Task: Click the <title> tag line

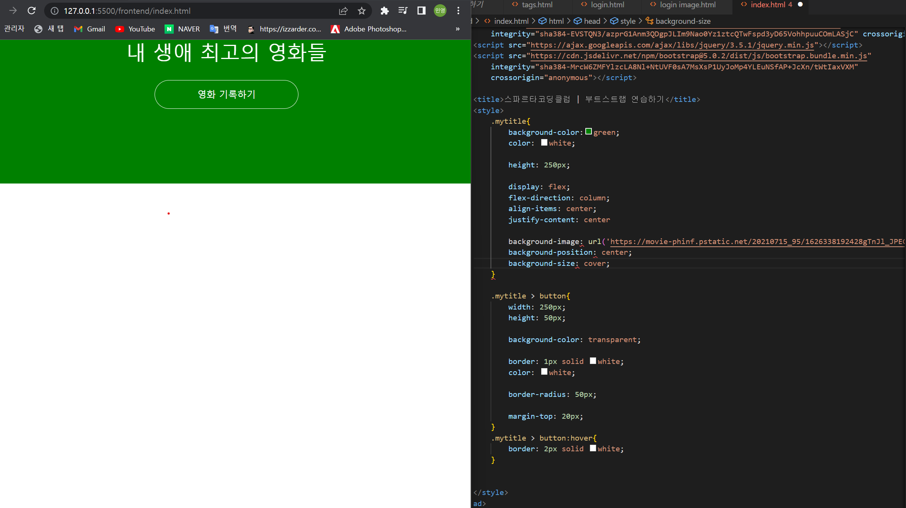Action: pos(586,99)
